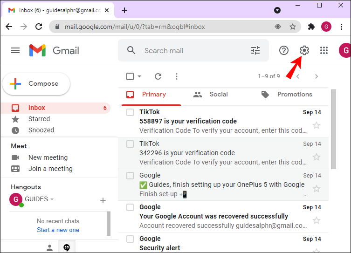This screenshot has width=351, height=253.
Task: Open a new browser tab
Action: coord(124,10)
